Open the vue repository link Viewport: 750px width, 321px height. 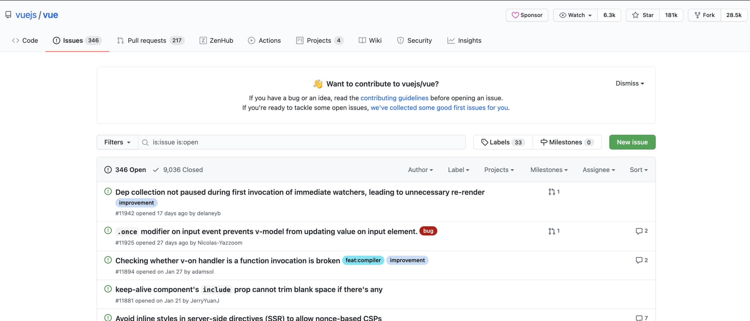[50, 15]
